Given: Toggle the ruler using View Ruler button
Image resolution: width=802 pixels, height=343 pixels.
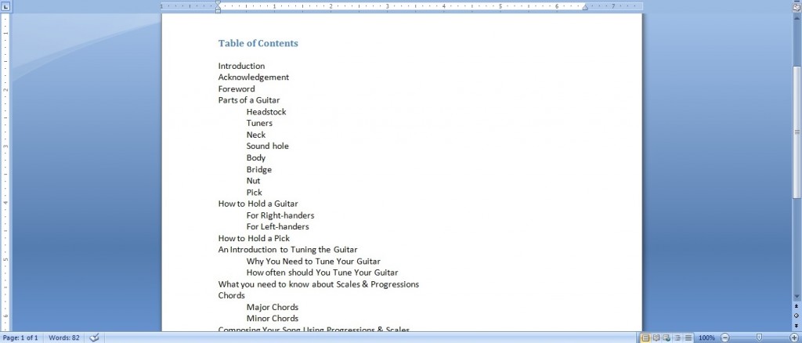Looking at the screenshot, I should point(797,6).
